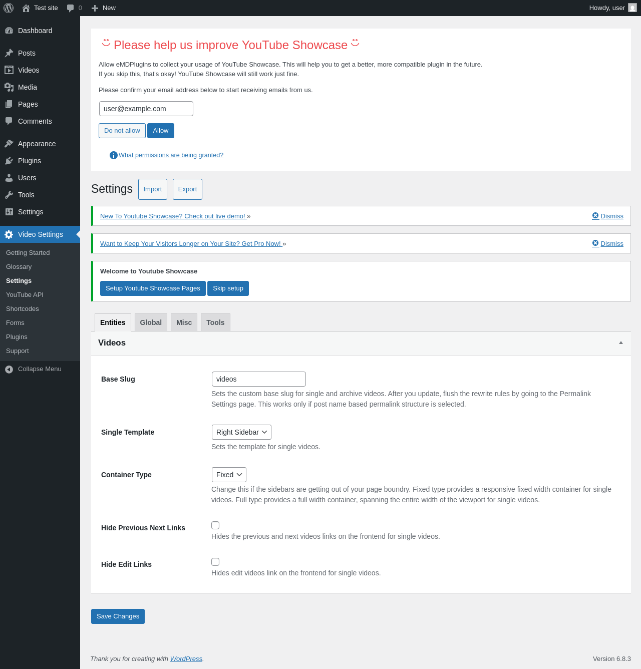
Task: Click the Settings sliders icon in sidebar
Action: point(9,212)
